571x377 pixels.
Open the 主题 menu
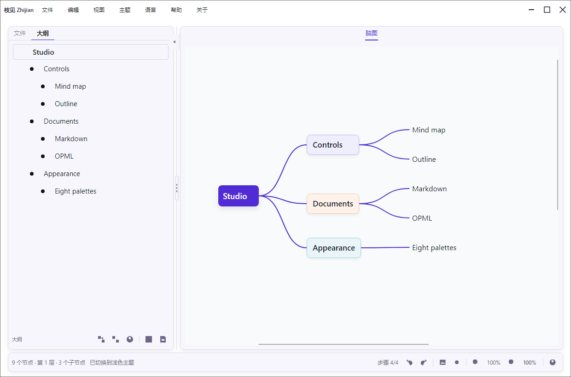tap(125, 10)
